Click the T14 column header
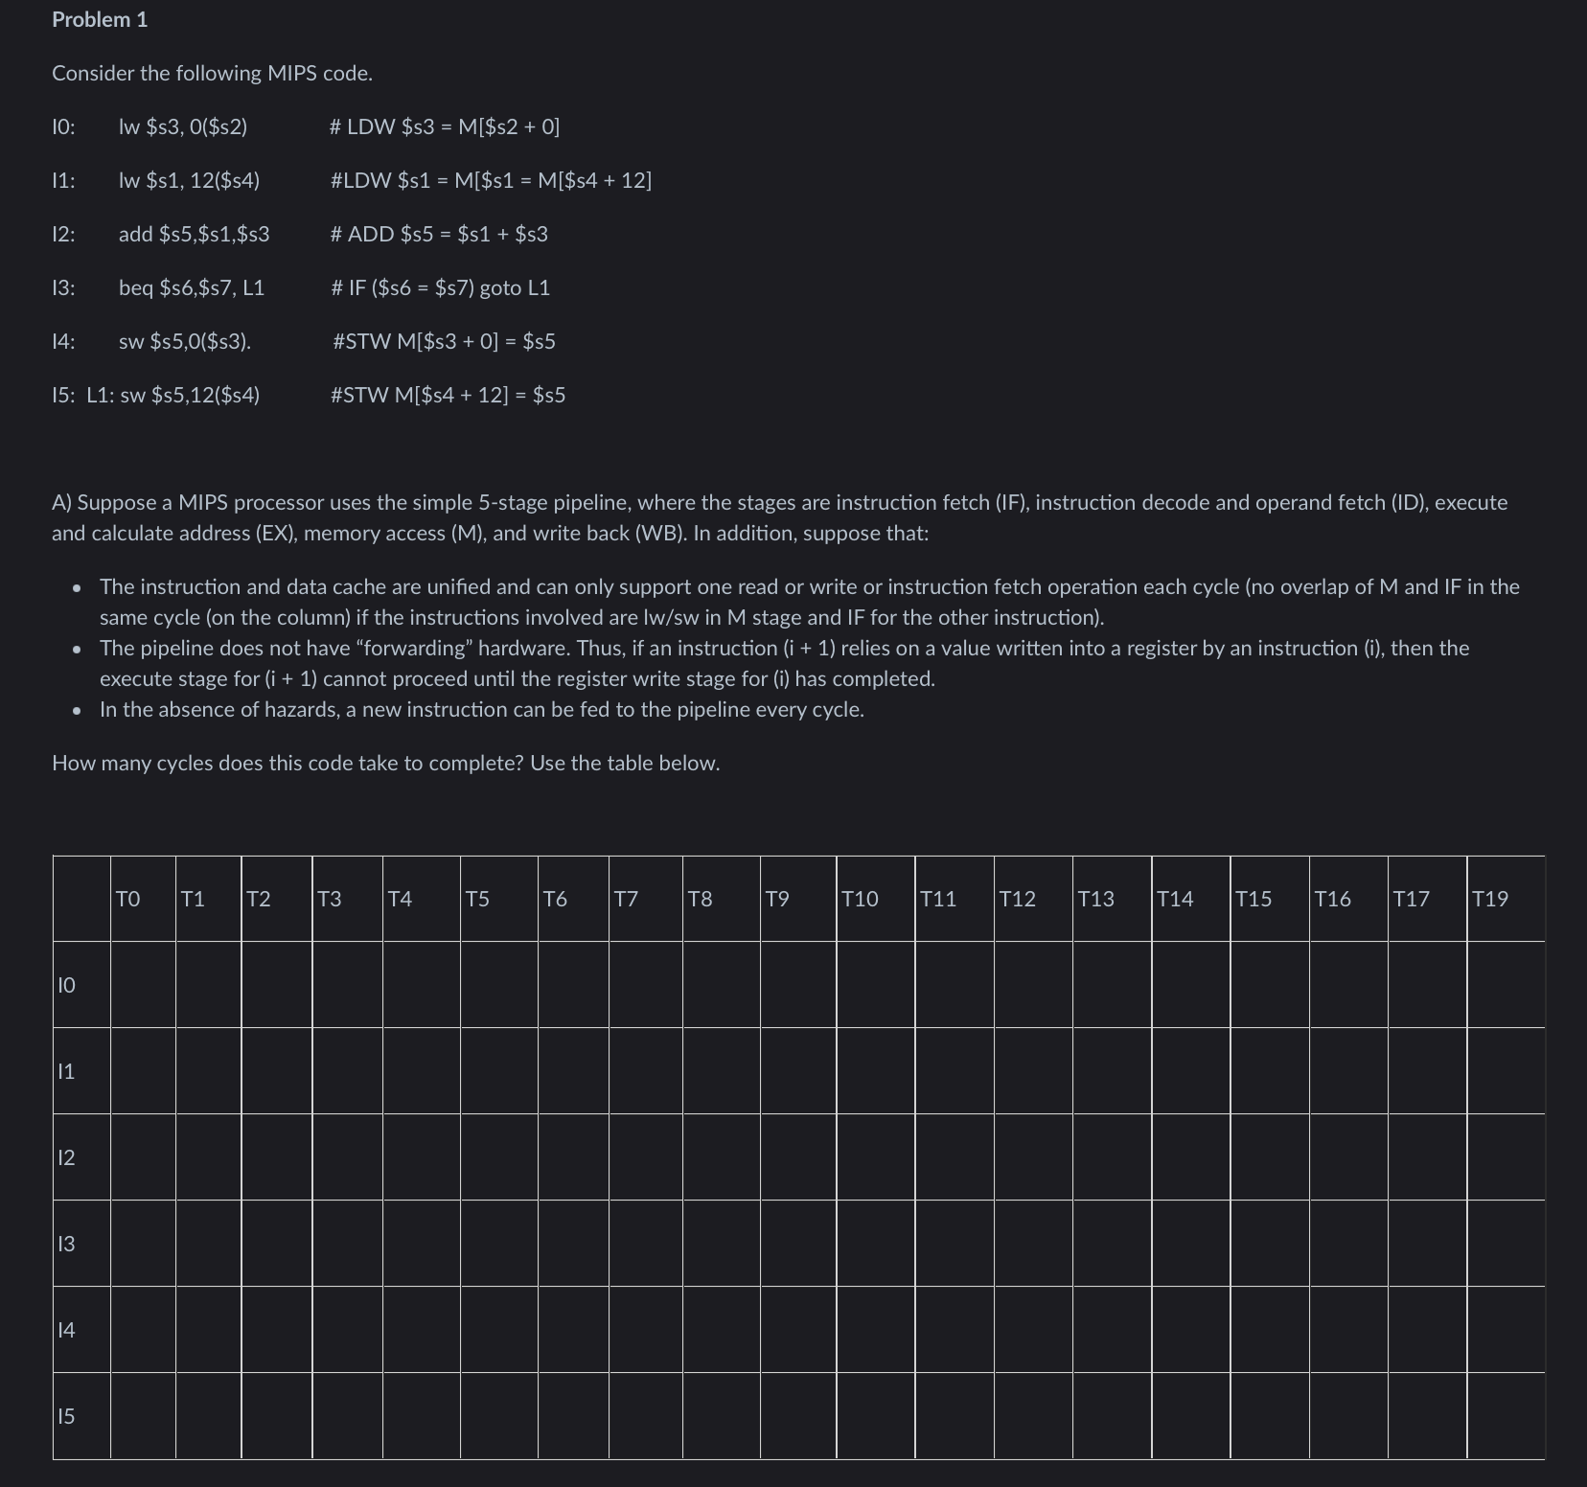The height and width of the screenshot is (1487, 1587). click(x=1191, y=899)
